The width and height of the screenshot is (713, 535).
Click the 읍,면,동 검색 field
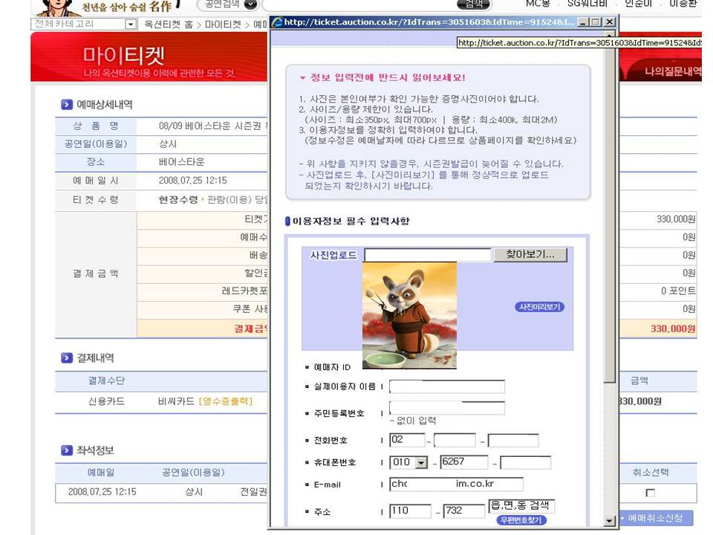click(521, 505)
